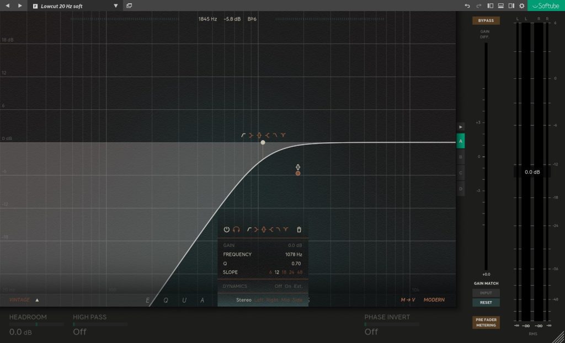Click the undo arrow in top bar
565x343 pixels.
[x=467, y=6]
